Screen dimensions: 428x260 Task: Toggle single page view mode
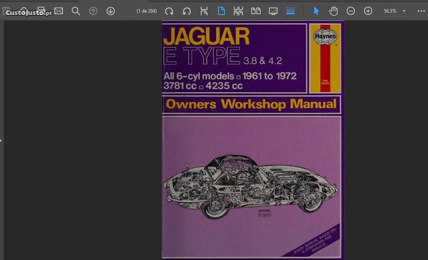[x=221, y=11]
